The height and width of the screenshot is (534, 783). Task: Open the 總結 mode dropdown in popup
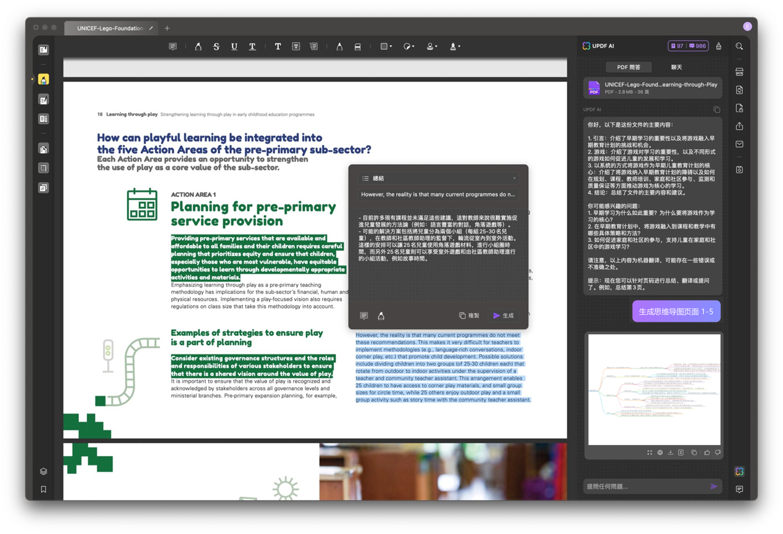click(x=438, y=178)
